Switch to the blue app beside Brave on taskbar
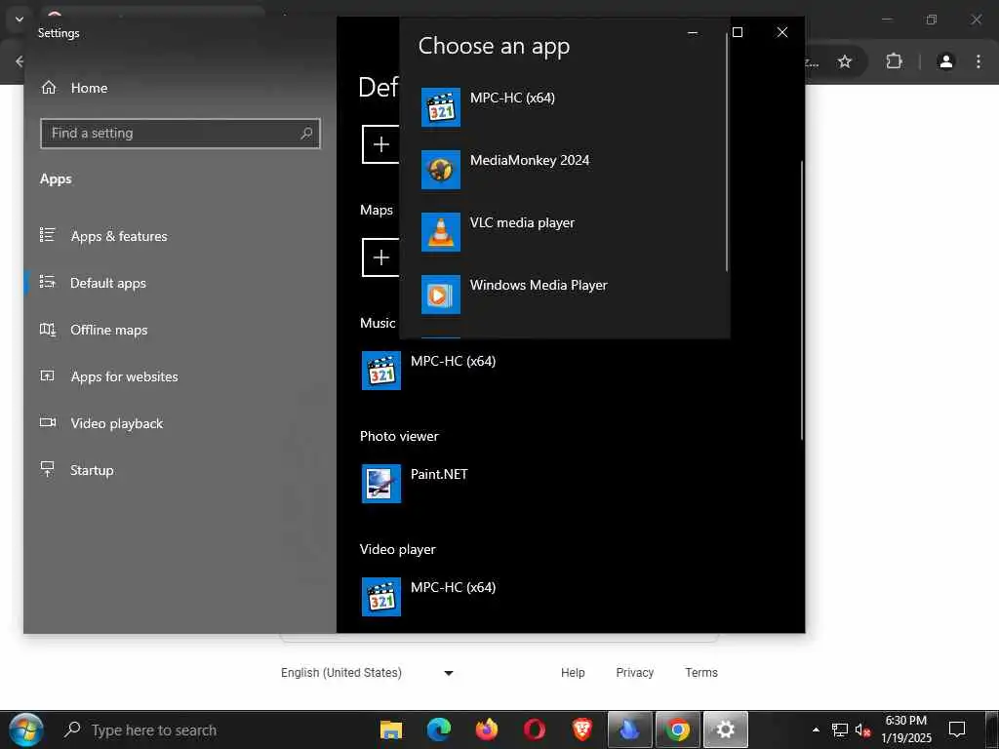Viewport: 999px width, 749px height. click(629, 729)
